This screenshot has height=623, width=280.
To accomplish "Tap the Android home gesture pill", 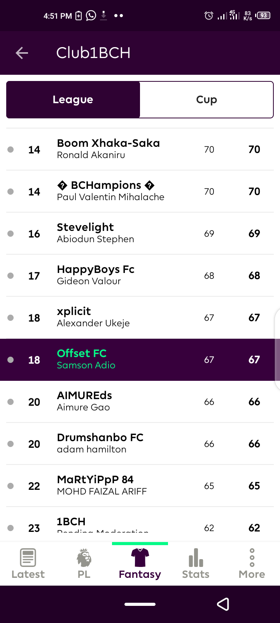I will click(140, 604).
